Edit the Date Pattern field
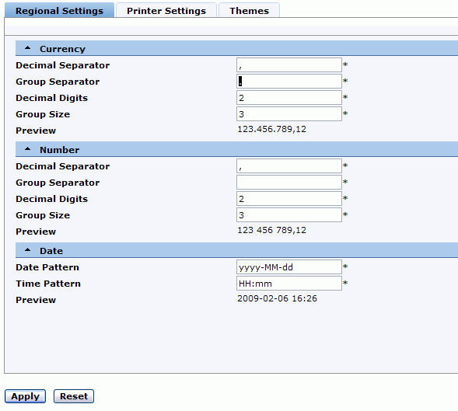Image resolution: width=458 pixels, height=411 pixels. pyautogui.click(x=289, y=266)
